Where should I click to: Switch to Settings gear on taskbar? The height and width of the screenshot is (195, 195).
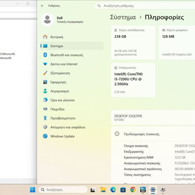[153, 190]
